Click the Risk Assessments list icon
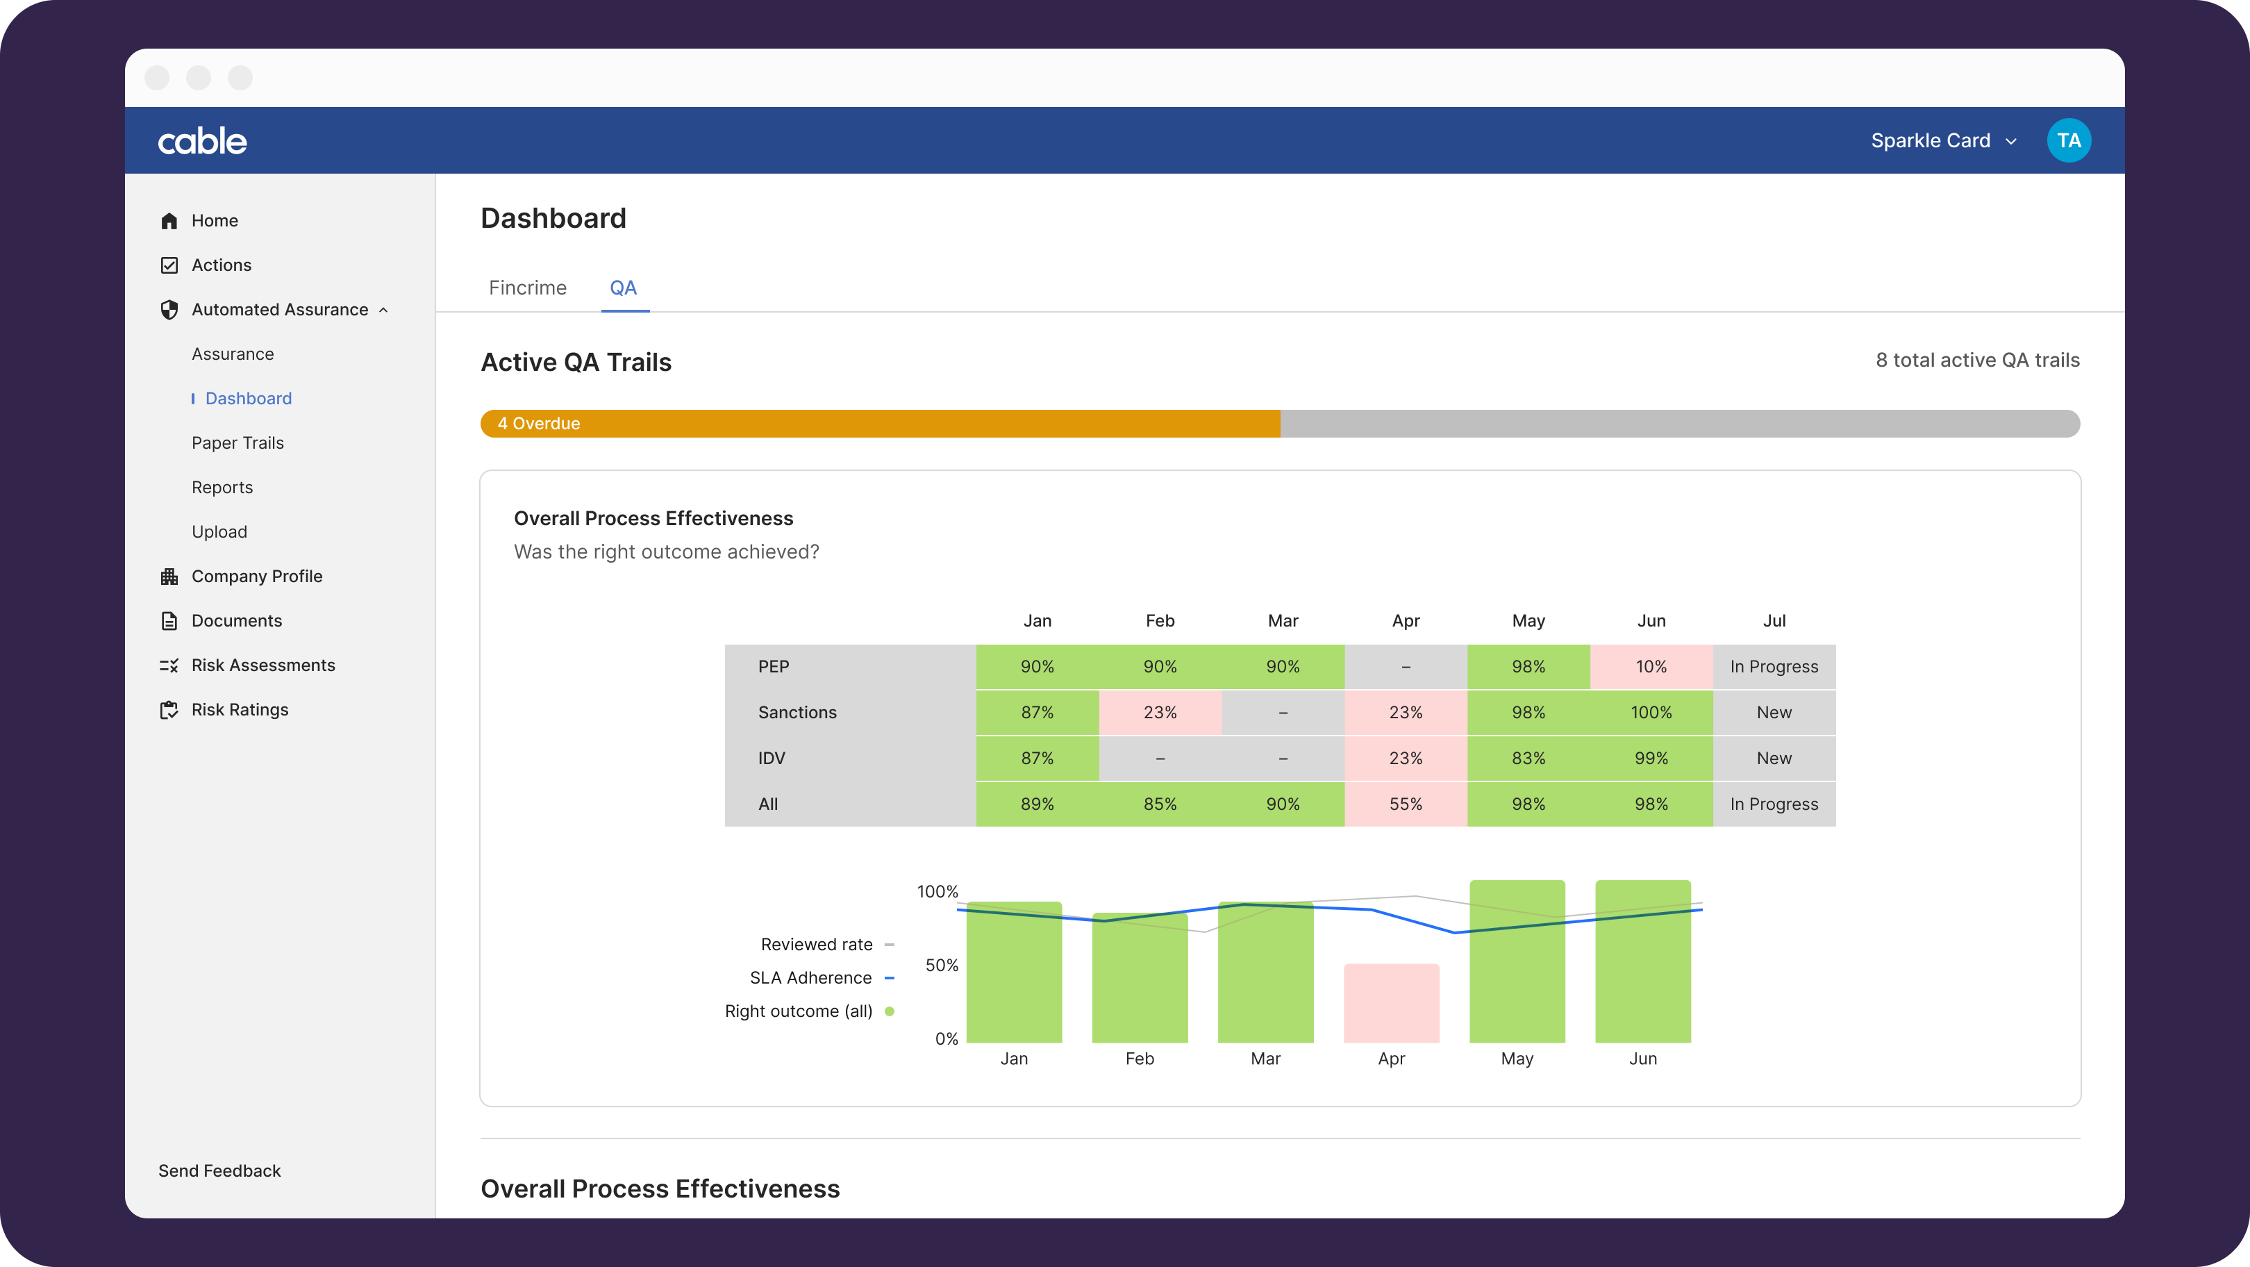Image resolution: width=2250 pixels, height=1267 pixels. pos(169,665)
